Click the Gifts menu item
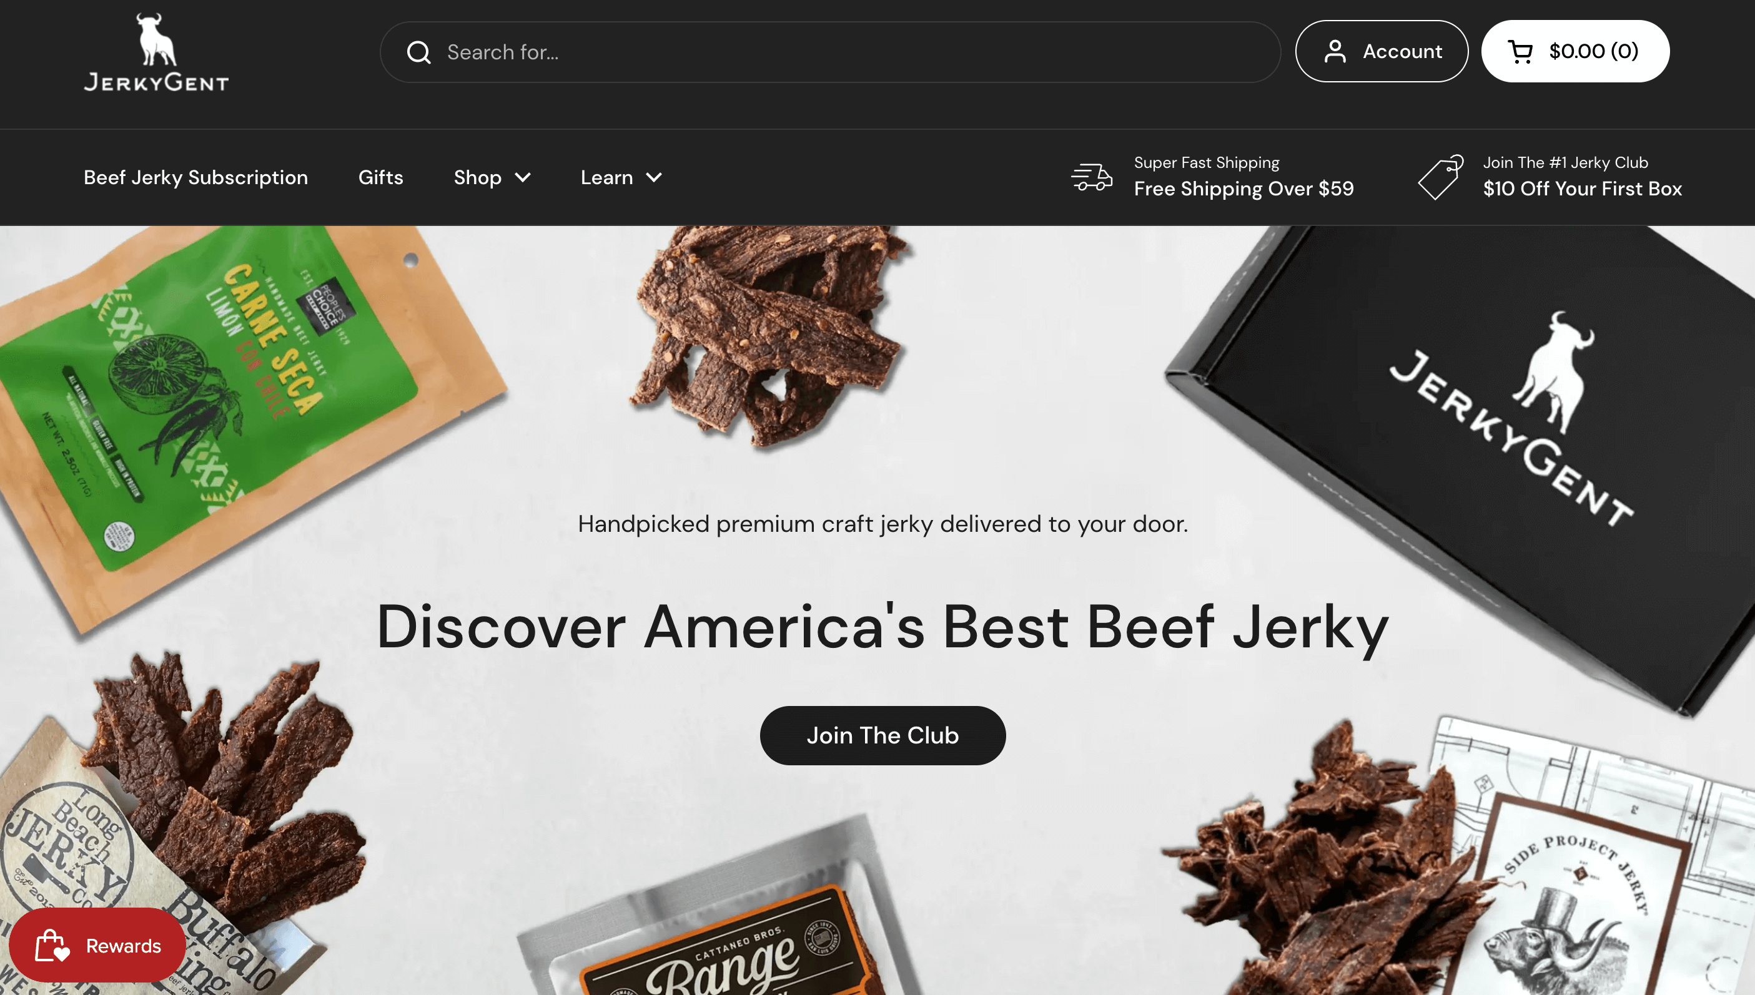Screen dimensions: 1755x995 tap(381, 176)
